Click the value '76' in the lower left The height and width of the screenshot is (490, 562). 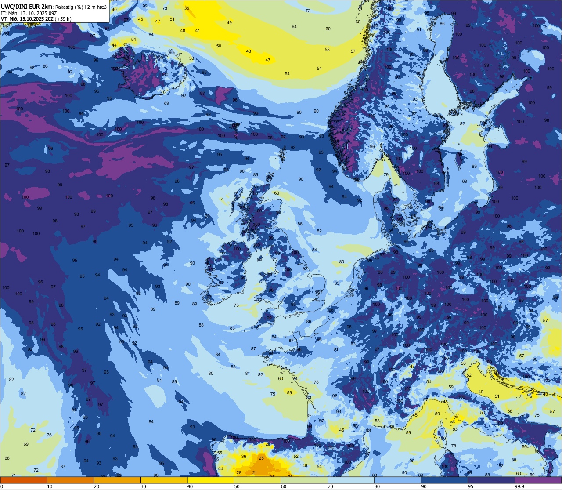pyautogui.click(x=49, y=435)
